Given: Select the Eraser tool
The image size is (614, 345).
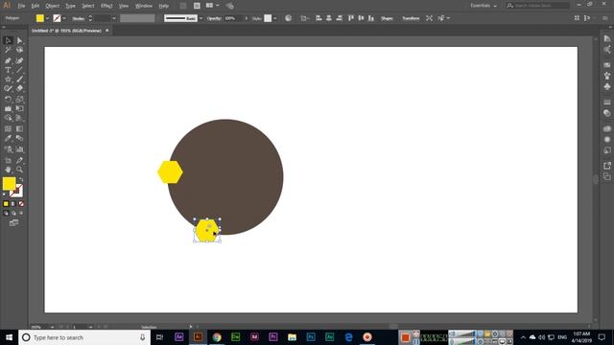Looking at the screenshot, I should pyautogui.click(x=19, y=88).
